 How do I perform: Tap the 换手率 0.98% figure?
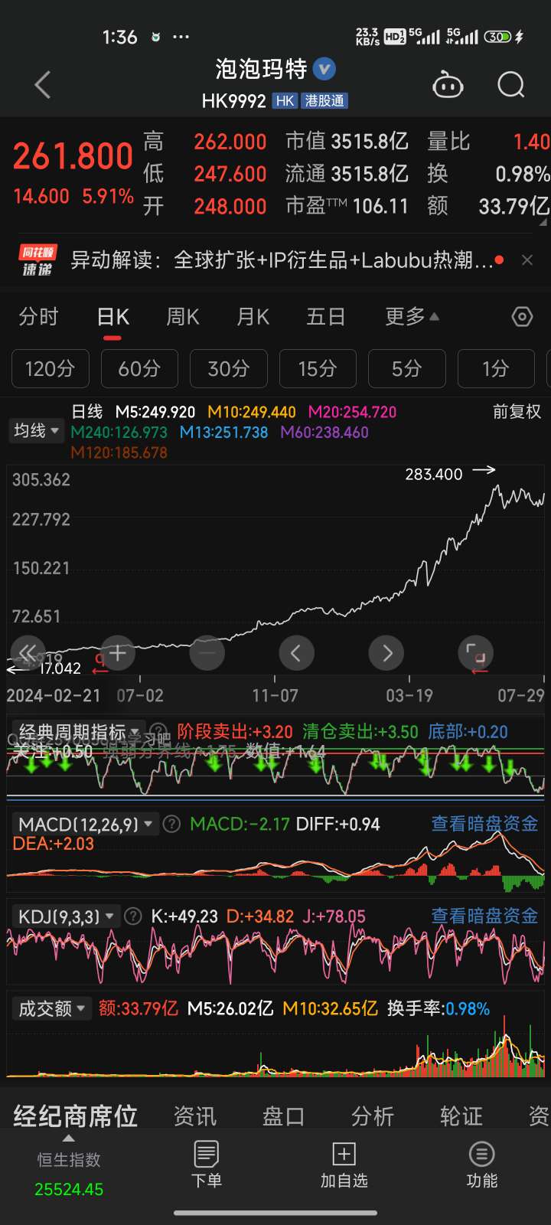468,1008
